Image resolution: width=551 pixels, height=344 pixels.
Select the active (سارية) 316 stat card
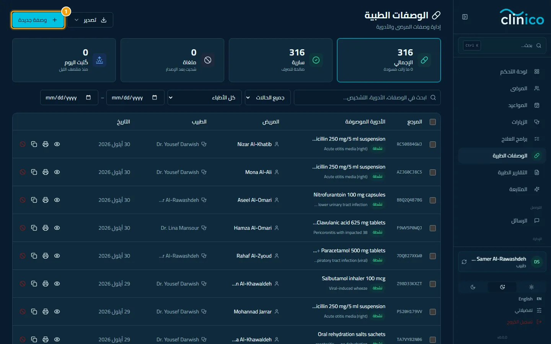(x=280, y=60)
